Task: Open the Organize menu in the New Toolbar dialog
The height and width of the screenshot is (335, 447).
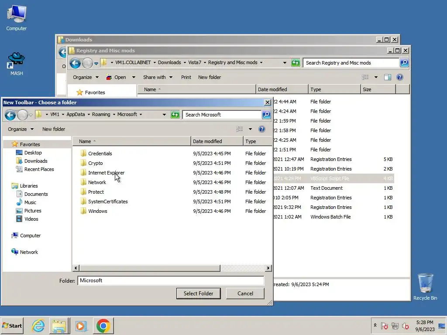Action: (21, 129)
